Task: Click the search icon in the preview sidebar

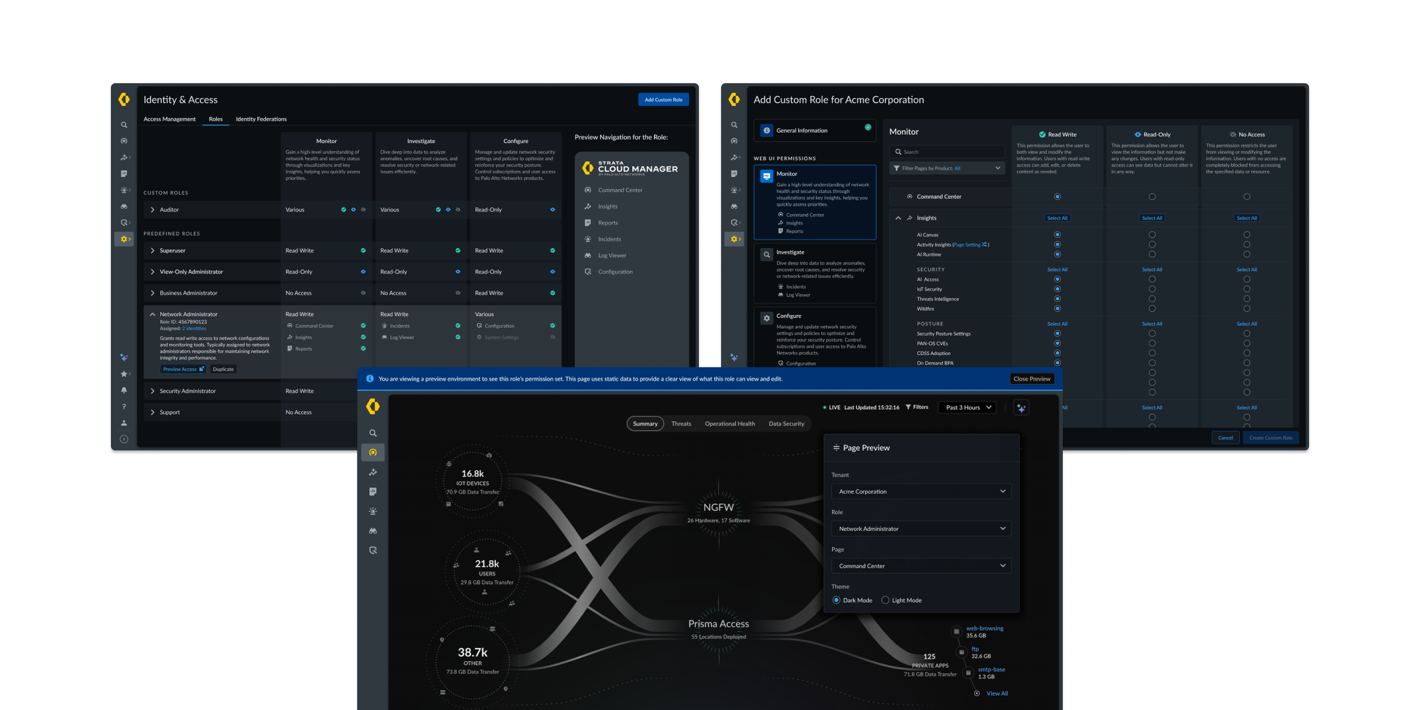Action: pos(373,433)
